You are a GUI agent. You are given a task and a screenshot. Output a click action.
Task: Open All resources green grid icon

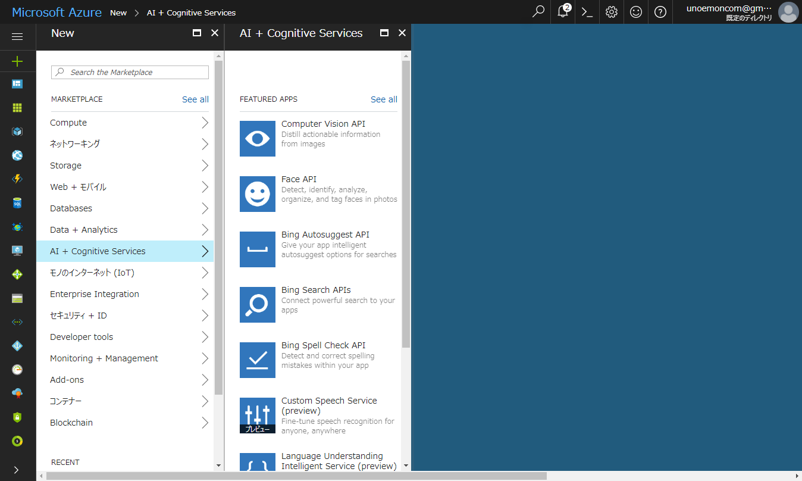[17, 108]
